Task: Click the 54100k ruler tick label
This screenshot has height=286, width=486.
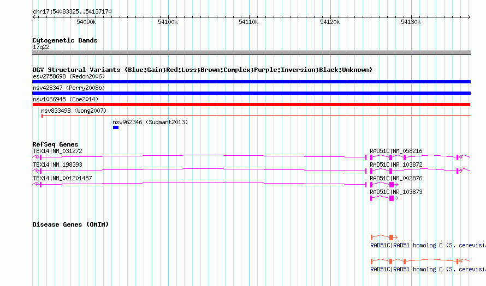Action: pyautogui.click(x=168, y=22)
